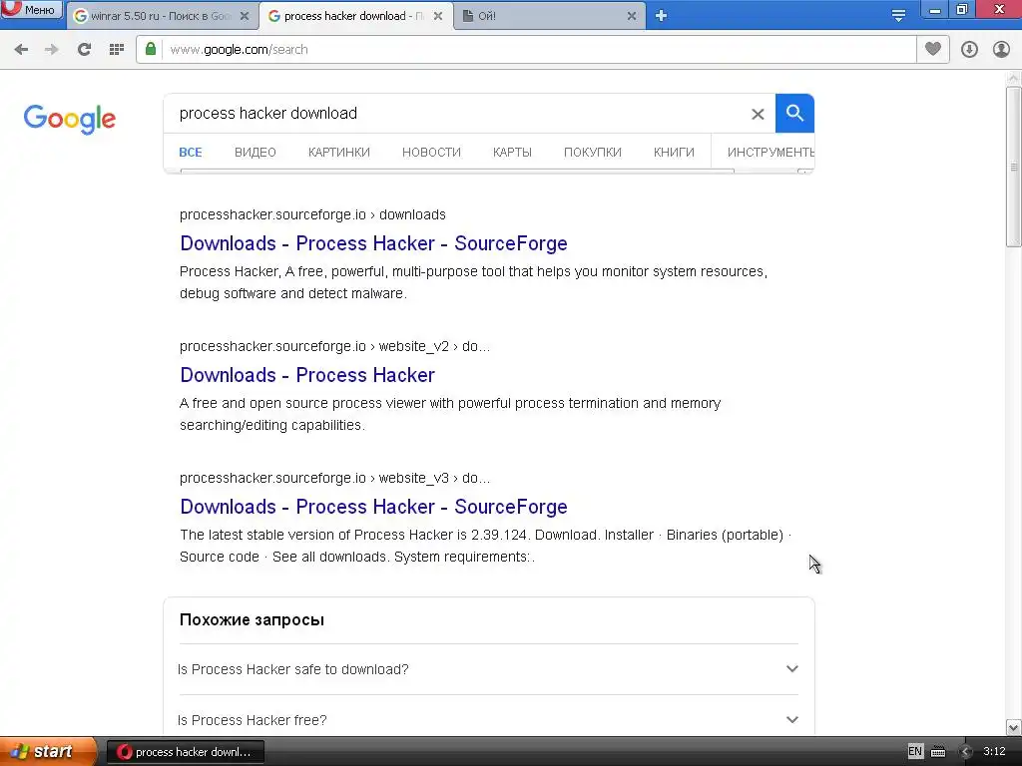This screenshot has width=1022, height=766.
Task: Expand hidden tray icons arrow
Action: click(965, 752)
